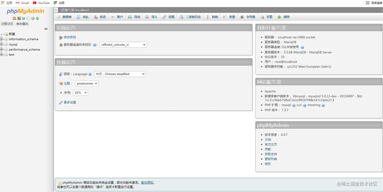The height and width of the screenshot is (192, 383).
Task: Open the 官方主页 link
Action: [271, 144]
